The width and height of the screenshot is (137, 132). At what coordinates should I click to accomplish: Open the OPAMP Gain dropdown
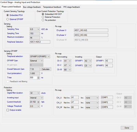point(36,61)
